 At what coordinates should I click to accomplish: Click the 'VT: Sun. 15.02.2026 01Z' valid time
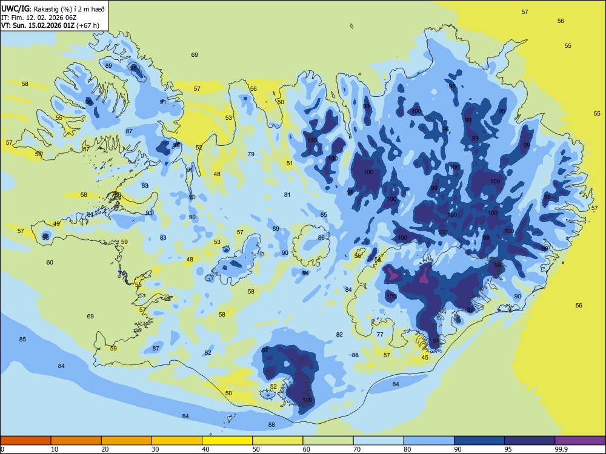coord(38,25)
